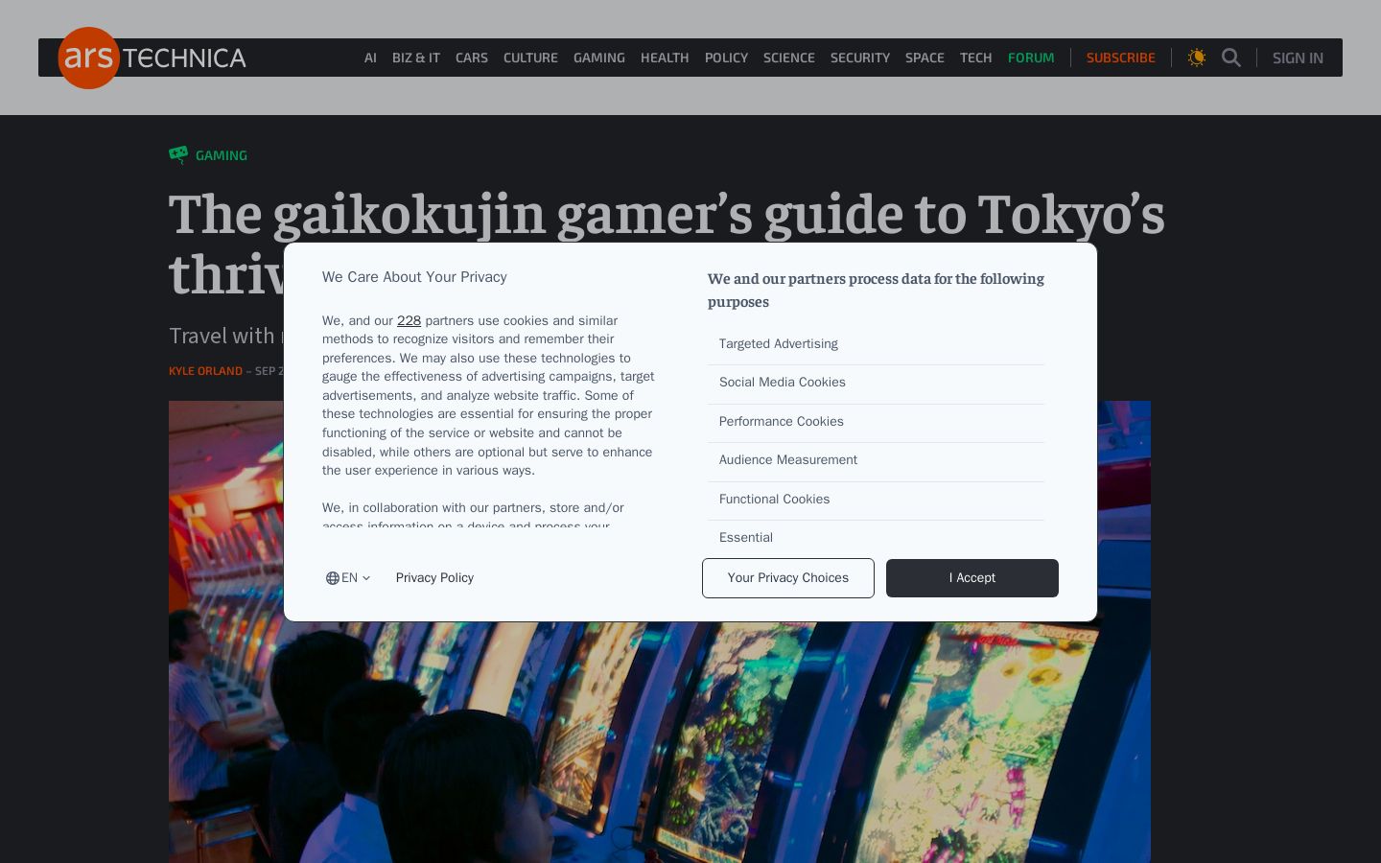
Task: Click Your Privacy Choices button
Action: 788,578
